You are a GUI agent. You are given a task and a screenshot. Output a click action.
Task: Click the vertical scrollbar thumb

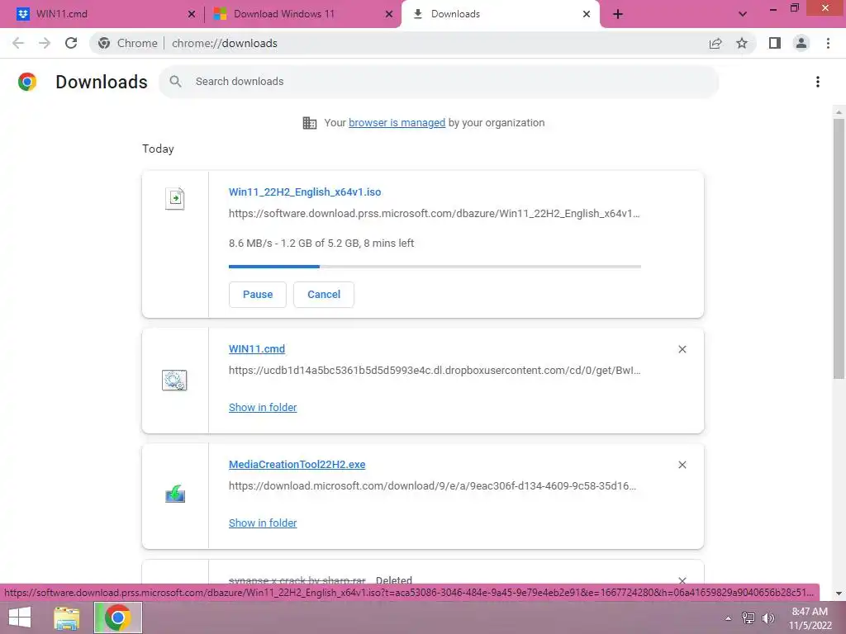click(839, 248)
